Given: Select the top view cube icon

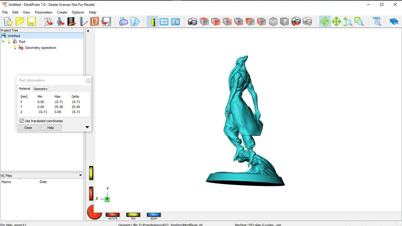Looking at the screenshot, I should pyautogui.click(x=204, y=22).
